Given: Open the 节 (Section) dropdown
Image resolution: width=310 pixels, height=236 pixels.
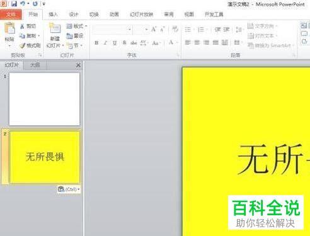Looking at the screenshot, I should (x=74, y=45).
